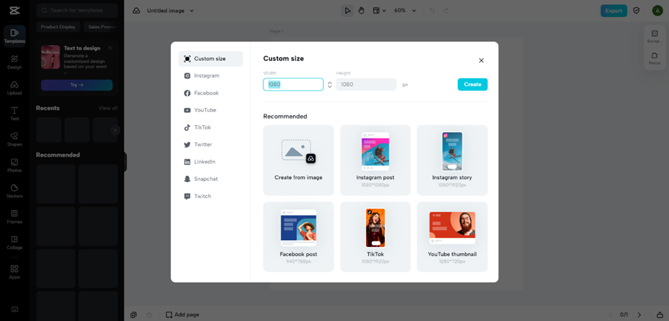The height and width of the screenshot is (321, 669).
Task: Choose the Facebook post preset
Action: tap(298, 237)
